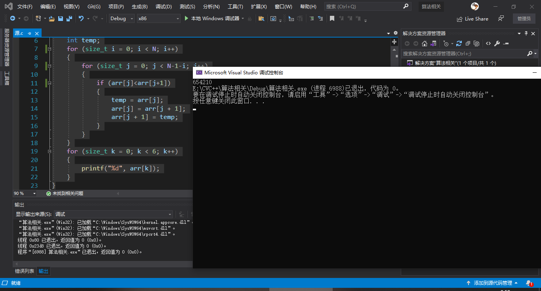
Task: Click the 未找到相关问题 status indicator
Action: point(65,193)
